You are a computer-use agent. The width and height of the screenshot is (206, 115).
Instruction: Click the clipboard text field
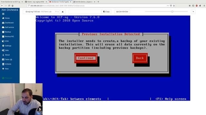[x=85, y=11]
